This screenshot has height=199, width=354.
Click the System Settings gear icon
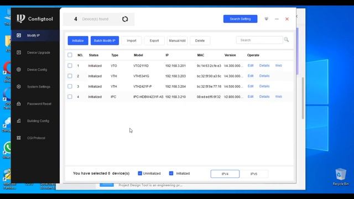pos(19,87)
